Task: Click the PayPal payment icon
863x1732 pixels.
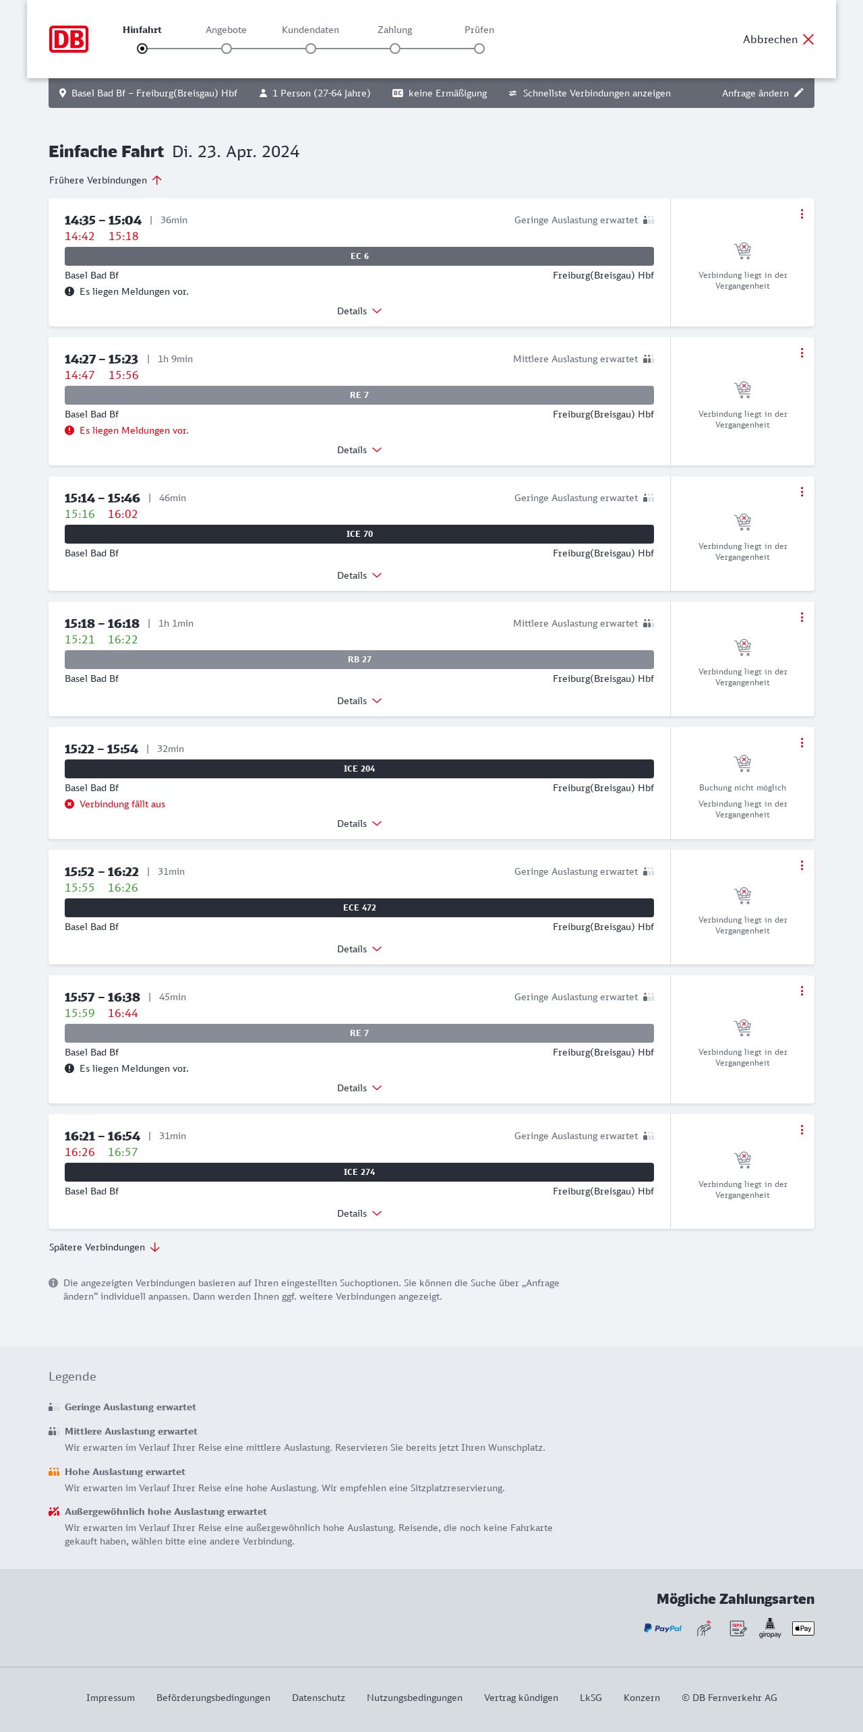Action: pos(663,1628)
